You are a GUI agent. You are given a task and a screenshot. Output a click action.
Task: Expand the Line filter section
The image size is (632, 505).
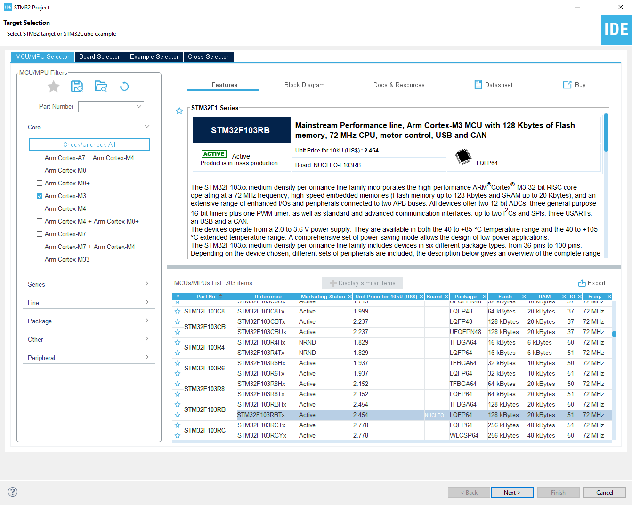147,302
